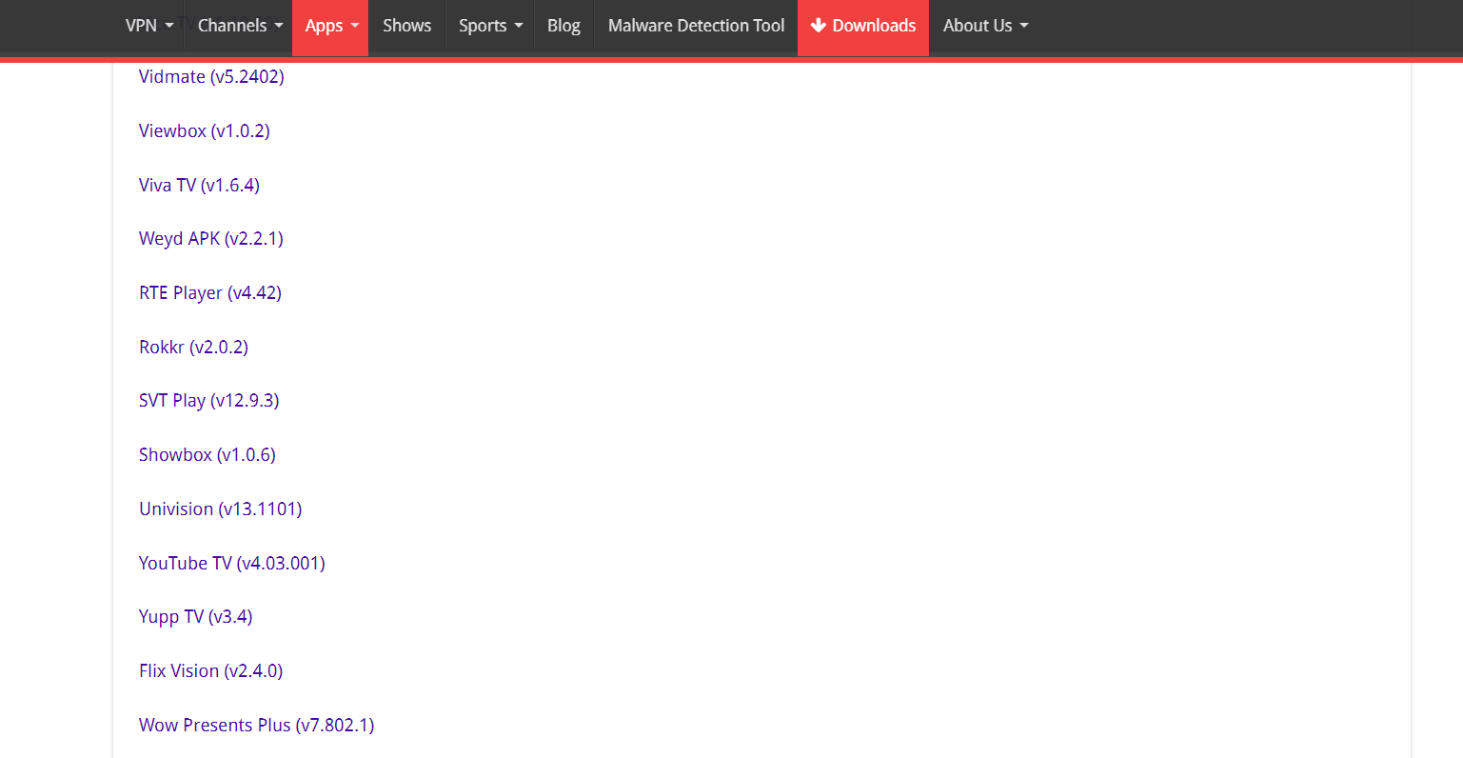The image size is (1463, 758).
Task: Click the Rokkr (v2.0.2) link
Action: pos(193,347)
